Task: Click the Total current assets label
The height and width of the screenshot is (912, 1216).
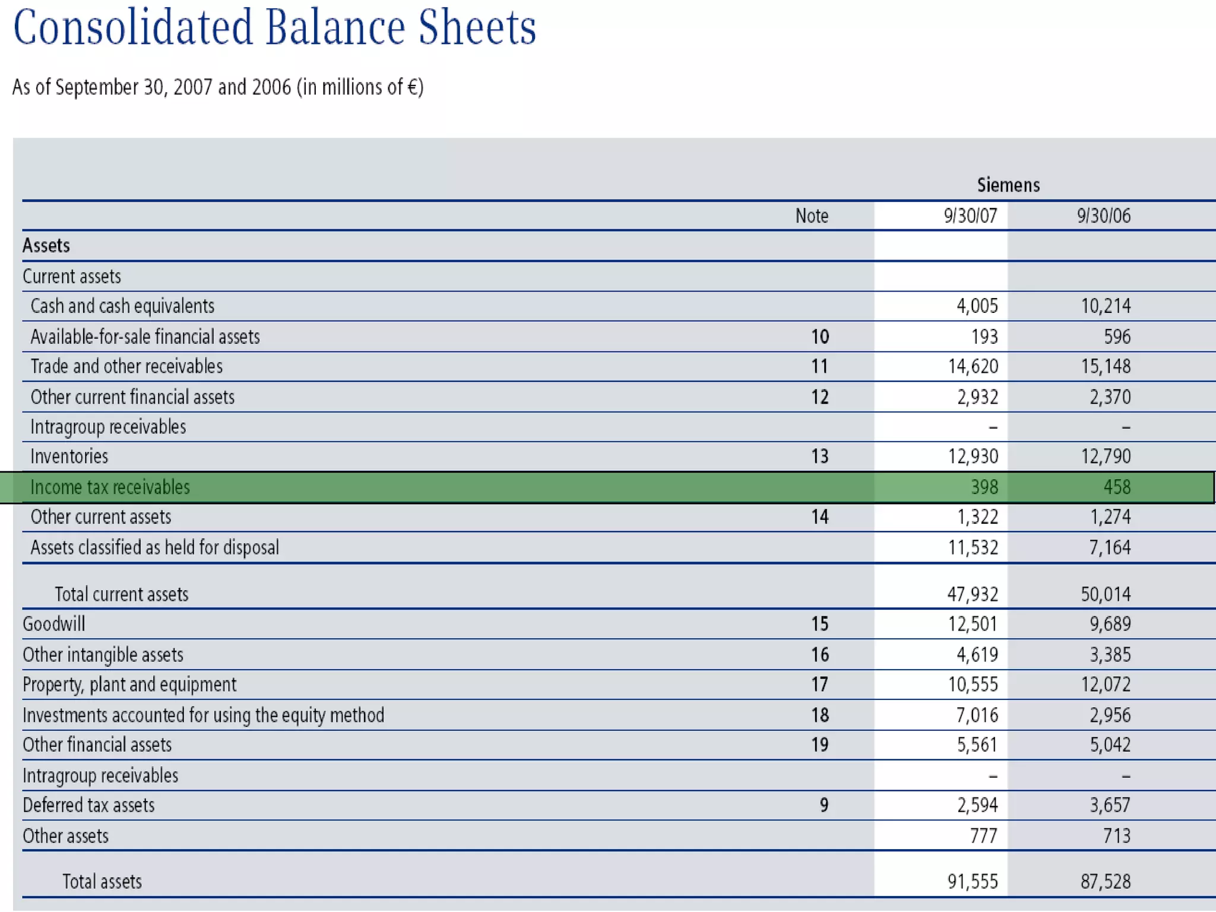Action: tap(121, 594)
